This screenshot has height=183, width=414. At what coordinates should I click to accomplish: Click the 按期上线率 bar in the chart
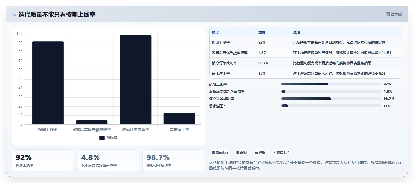click(x=48, y=83)
